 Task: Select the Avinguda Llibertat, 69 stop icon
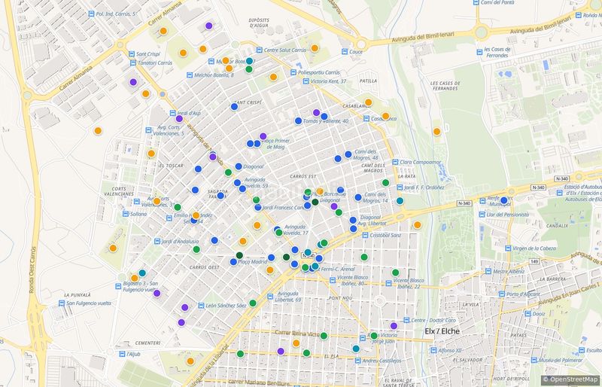click(x=270, y=297)
